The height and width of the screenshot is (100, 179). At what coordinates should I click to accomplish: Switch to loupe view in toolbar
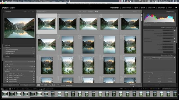42,85
